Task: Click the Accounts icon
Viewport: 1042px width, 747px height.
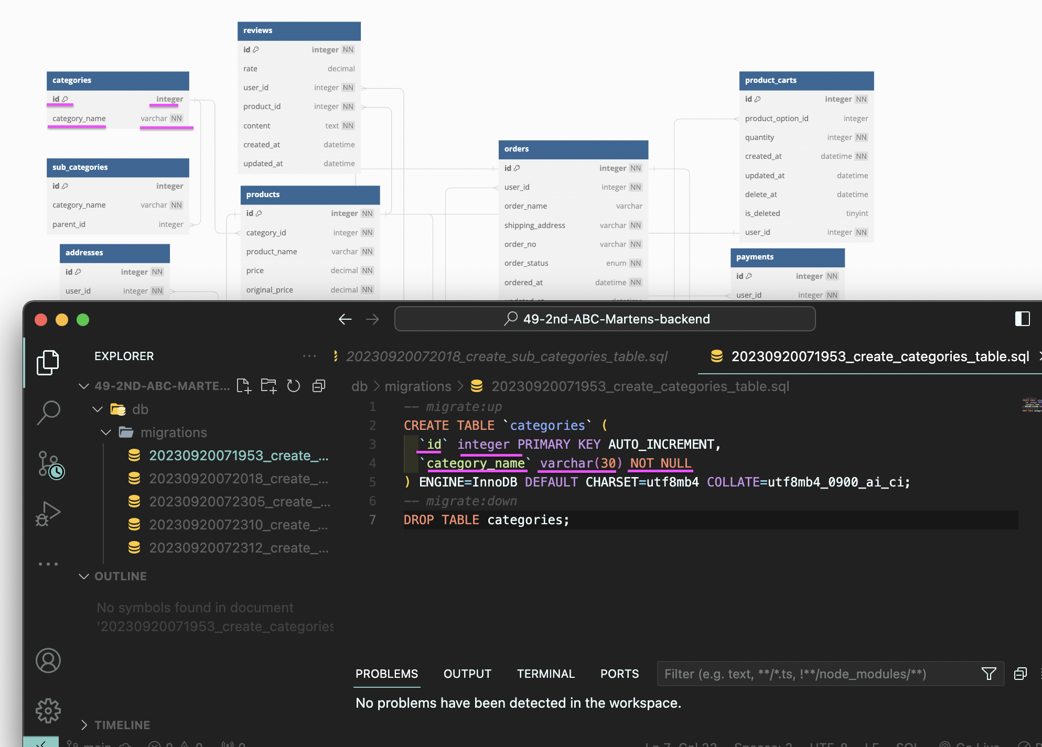Action: pos(48,661)
